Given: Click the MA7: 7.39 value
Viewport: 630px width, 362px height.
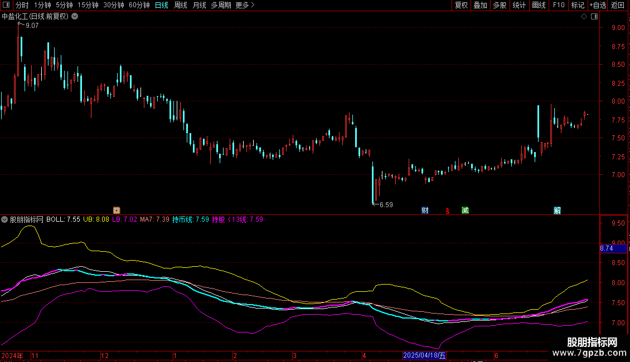Looking at the screenshot, I should (154, 219).
